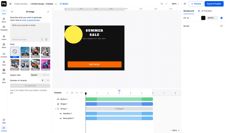Open the Aspect ratio Square dropdown
This screenshot has width=226, height=133.
(x=40, y=75)
